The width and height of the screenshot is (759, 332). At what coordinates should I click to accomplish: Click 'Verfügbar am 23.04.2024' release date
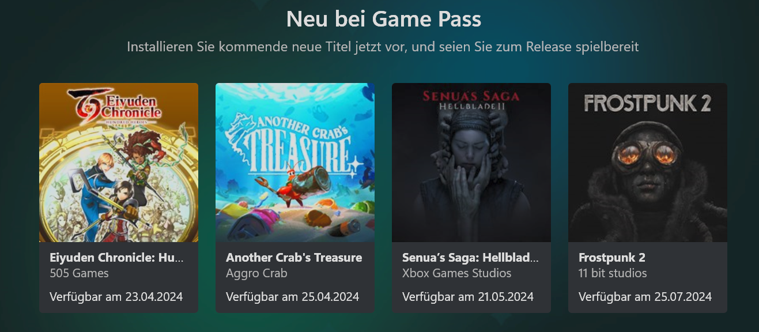pos(116,297)
